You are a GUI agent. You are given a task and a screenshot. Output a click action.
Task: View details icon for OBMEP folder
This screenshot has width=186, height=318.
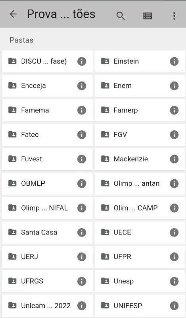(x=82, y=184)
